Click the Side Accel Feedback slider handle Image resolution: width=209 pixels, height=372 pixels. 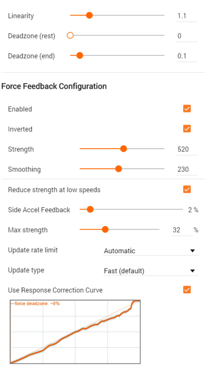pos(90,210)
